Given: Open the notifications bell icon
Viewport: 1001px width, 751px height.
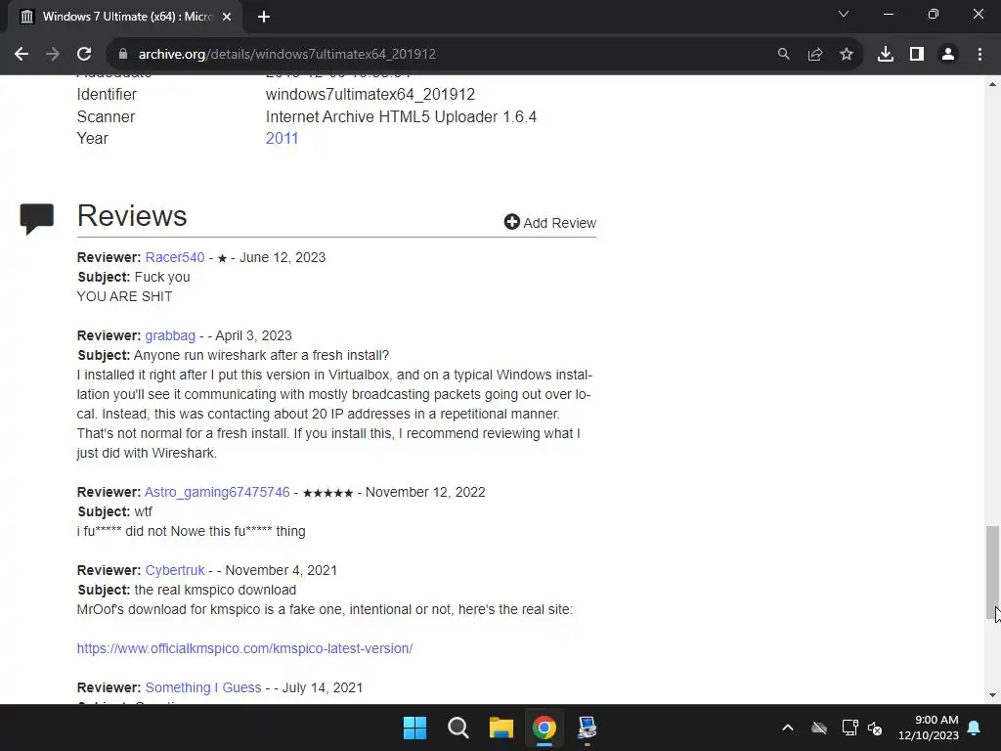Looking at the screenshot, I should [x=975, y=728].
